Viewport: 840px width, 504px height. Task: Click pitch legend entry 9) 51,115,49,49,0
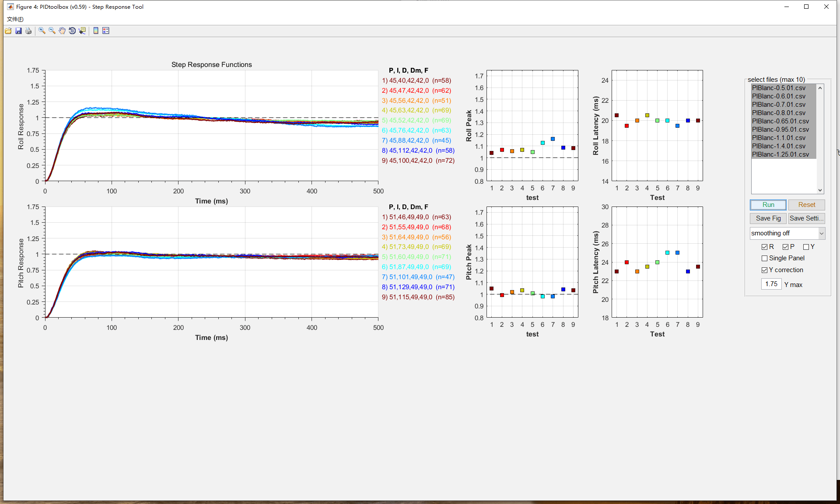pyautogui.click(x=418, y=297)
